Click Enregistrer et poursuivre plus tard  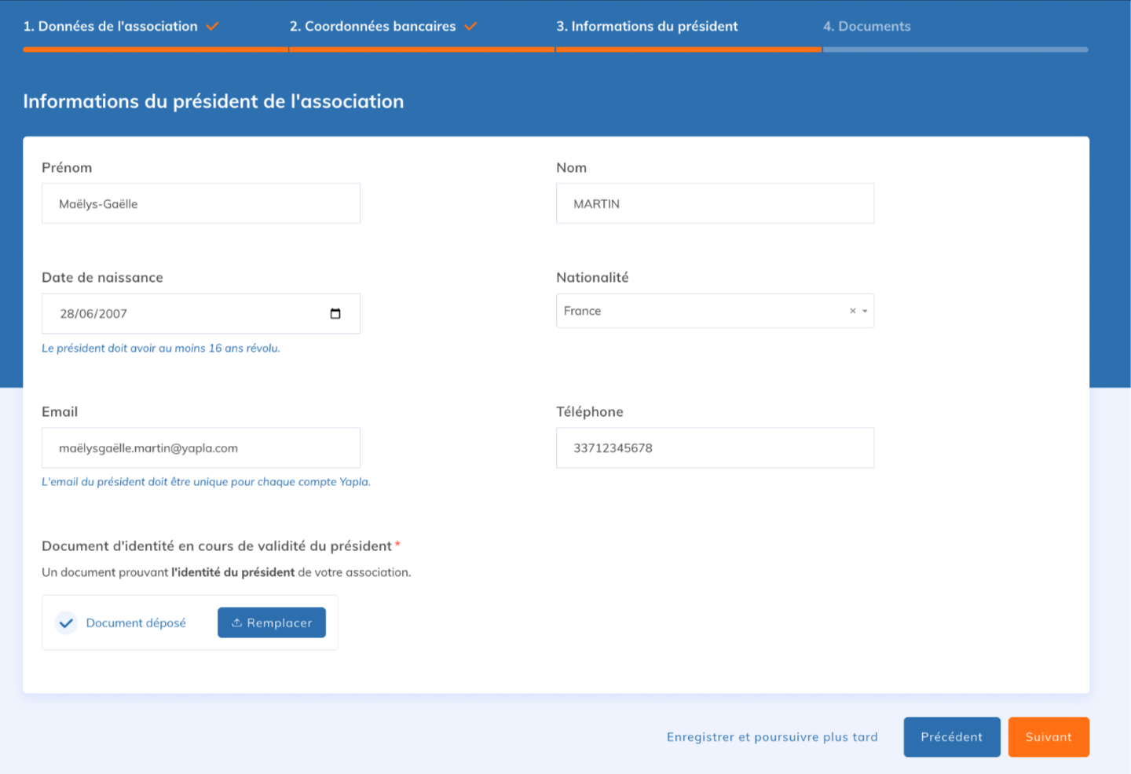point(771,737)
